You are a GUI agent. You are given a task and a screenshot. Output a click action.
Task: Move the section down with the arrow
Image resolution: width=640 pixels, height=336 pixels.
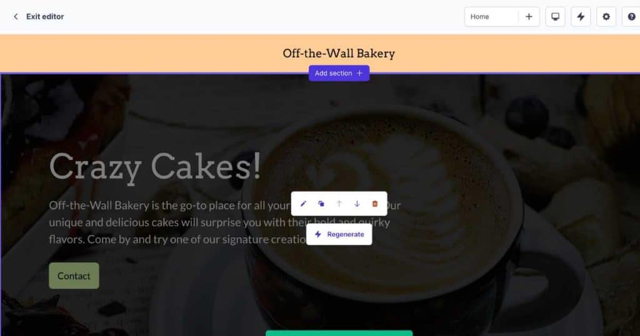[357, 204]
